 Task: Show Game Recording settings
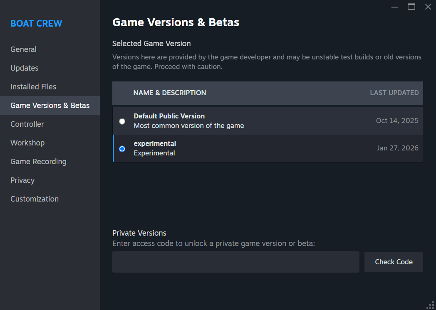click(x=38, y=162)
